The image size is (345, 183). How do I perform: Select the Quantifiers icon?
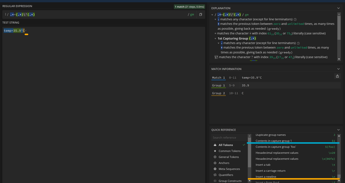(x=215, y=175)
